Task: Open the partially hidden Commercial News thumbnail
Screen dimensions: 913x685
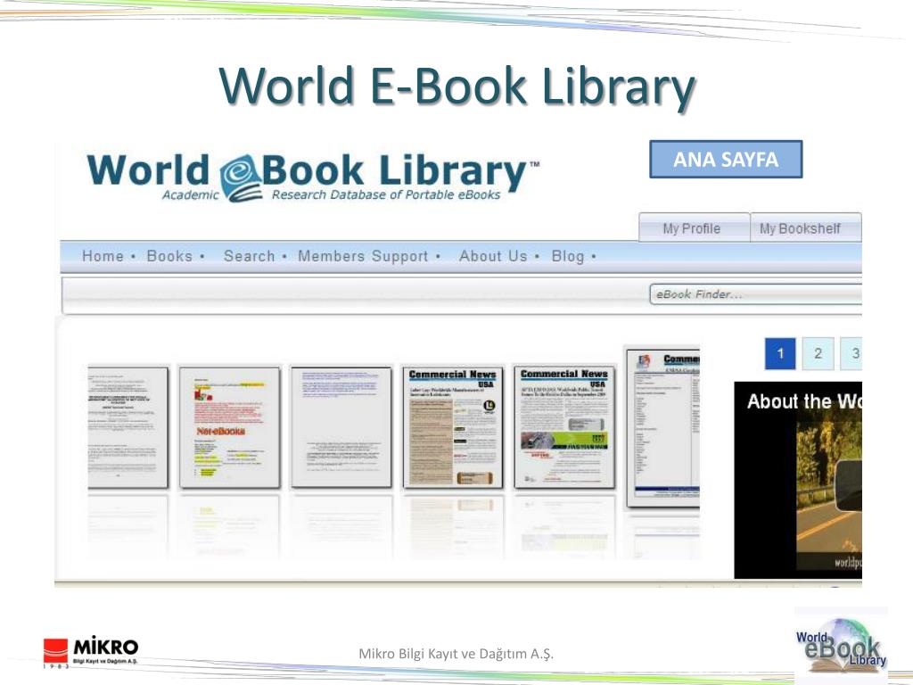Action: (662, 428)
